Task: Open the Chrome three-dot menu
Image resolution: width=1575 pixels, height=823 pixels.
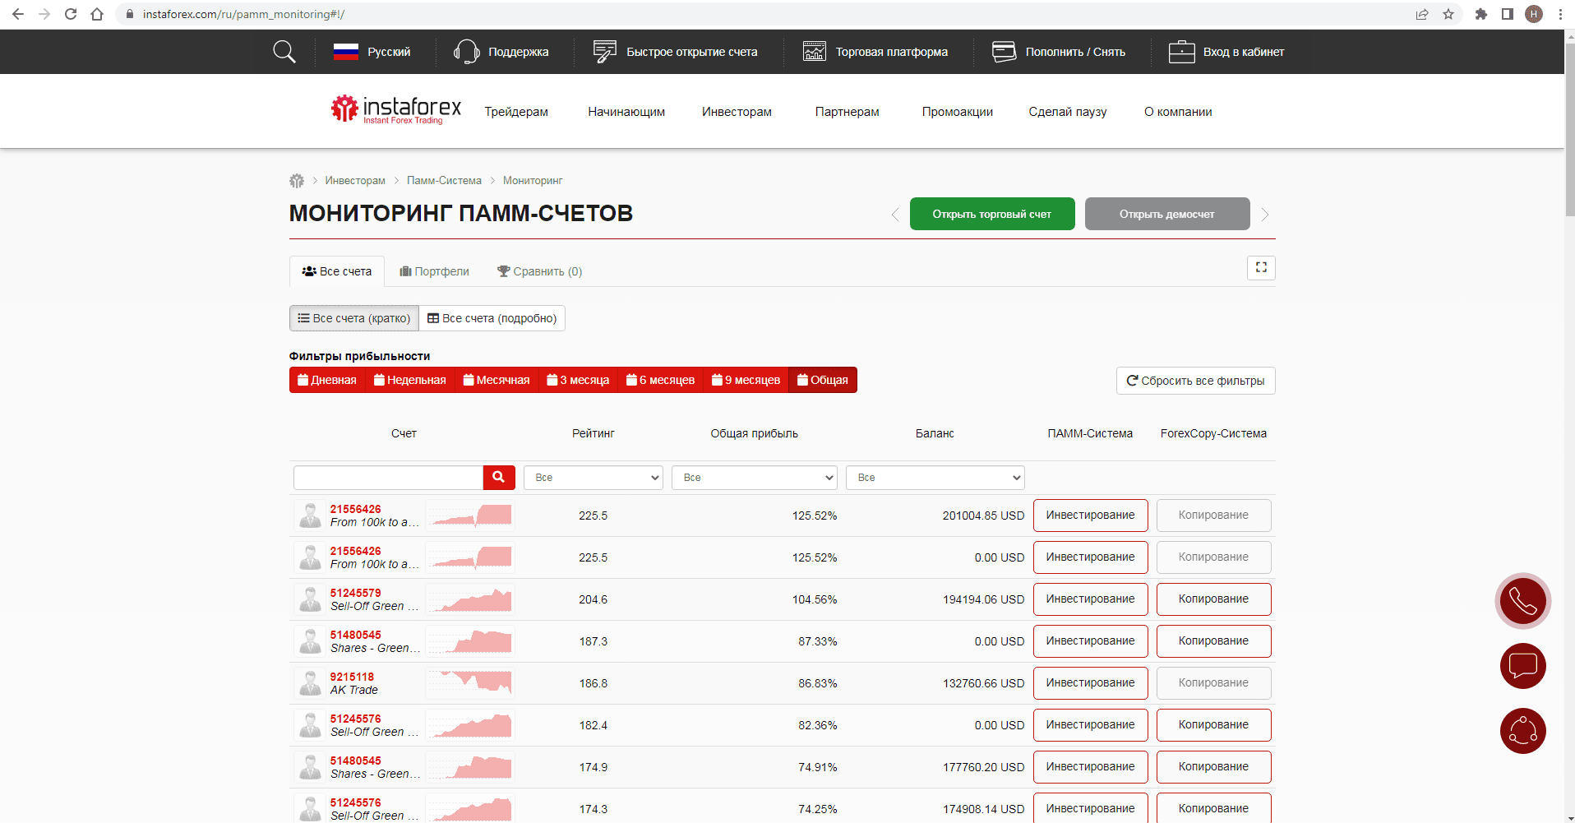Action: click(x=1560, y=14)
